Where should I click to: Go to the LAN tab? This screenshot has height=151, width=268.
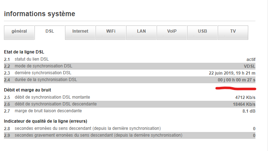(x=141, y=32)
